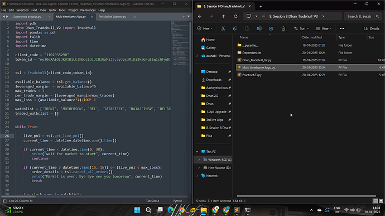Expand the Network tree node
This screenshot has width=385, height=216.
click(x=197, y=175)
